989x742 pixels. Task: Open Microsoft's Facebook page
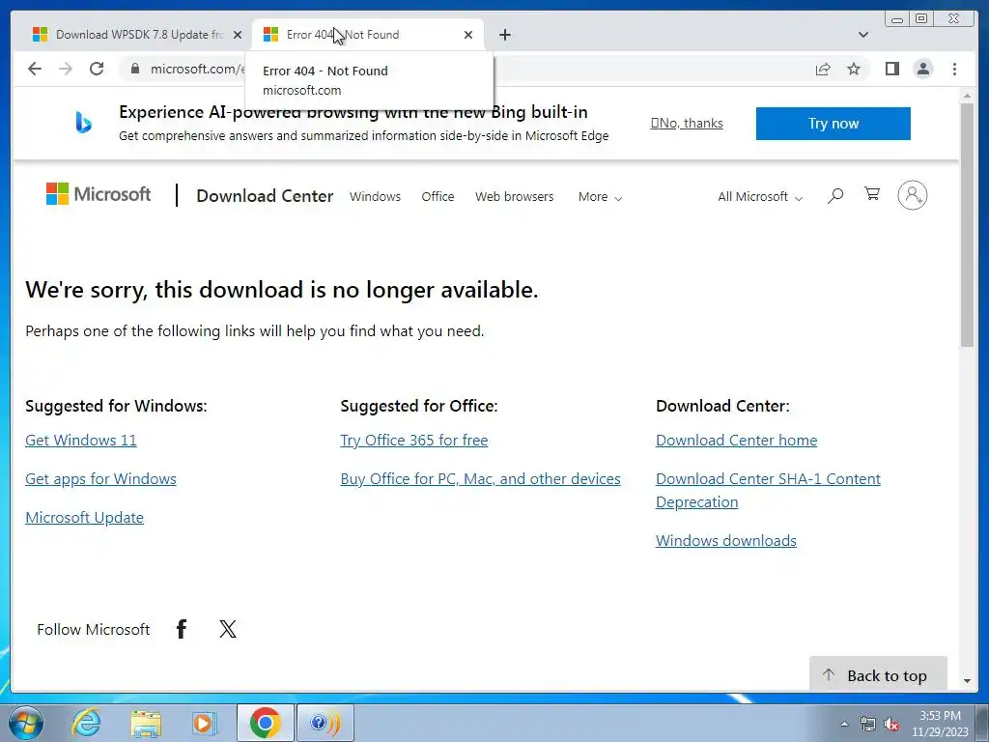181,629
